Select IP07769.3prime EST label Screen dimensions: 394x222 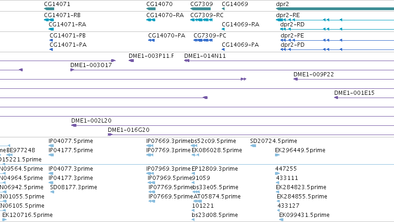[x=169, y=150]
